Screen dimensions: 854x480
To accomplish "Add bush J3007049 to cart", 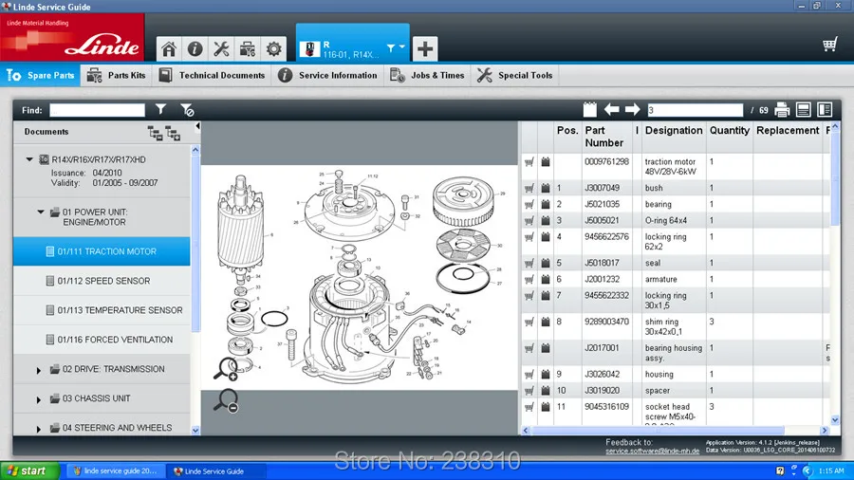I will point(529,188).
